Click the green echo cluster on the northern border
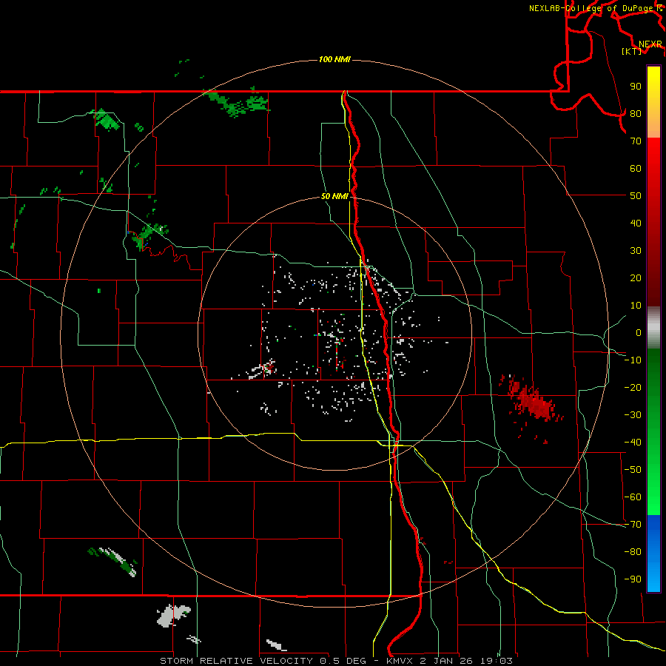This screenshot has width=666, height=666. pyautogui.click(x=237, y=103)
